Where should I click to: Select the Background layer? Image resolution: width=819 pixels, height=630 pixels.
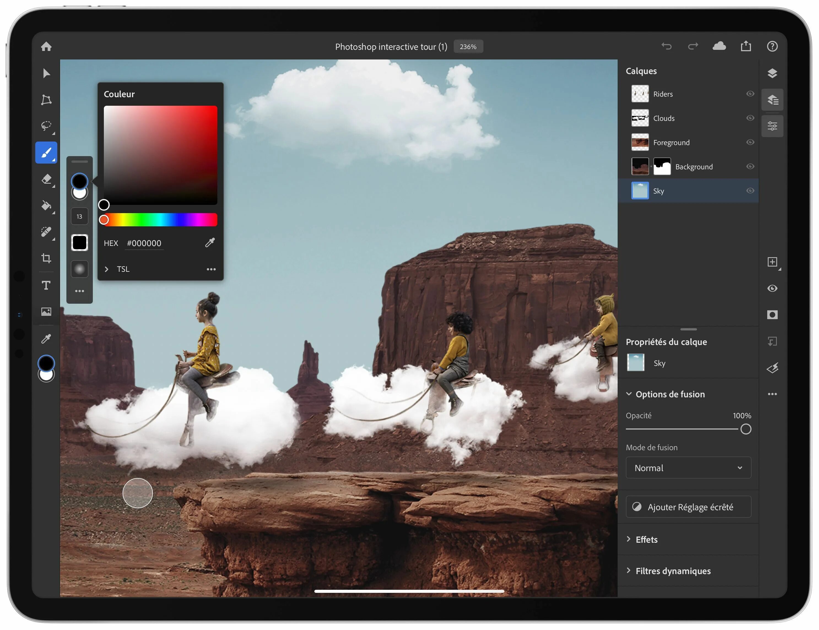tap(694, 167)
